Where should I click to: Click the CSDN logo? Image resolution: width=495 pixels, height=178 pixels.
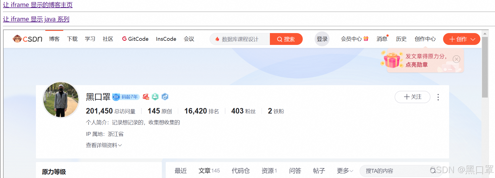tap(27, 39)
